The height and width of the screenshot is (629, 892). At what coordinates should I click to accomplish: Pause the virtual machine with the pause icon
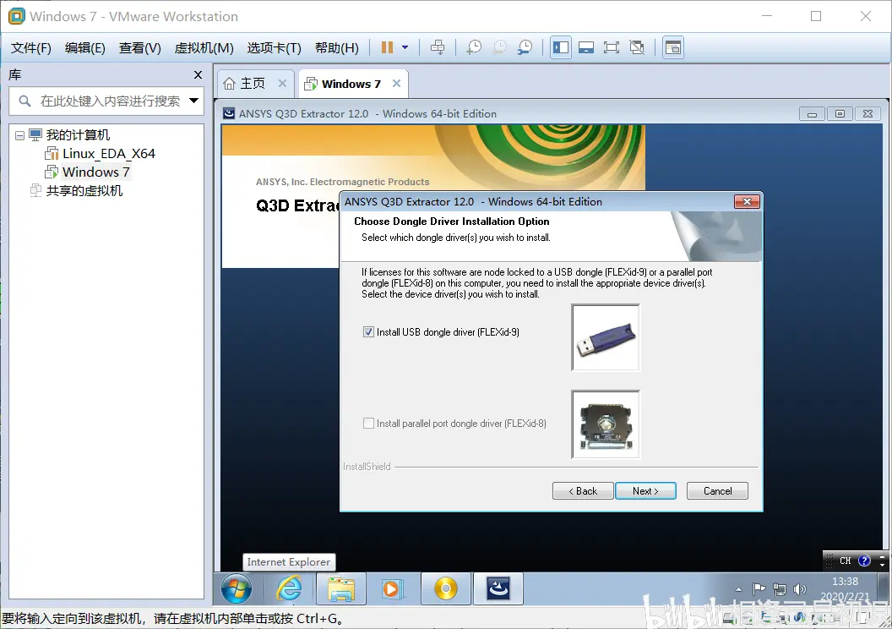[x=388, y=48]
